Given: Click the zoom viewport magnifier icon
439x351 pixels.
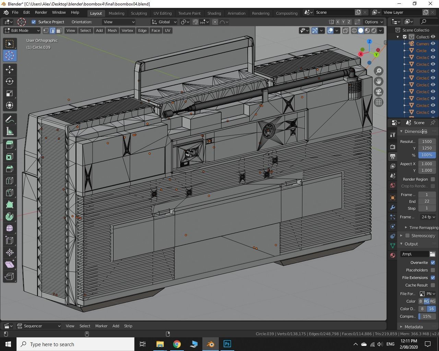Looking at the screenshot, I should 379,71.
